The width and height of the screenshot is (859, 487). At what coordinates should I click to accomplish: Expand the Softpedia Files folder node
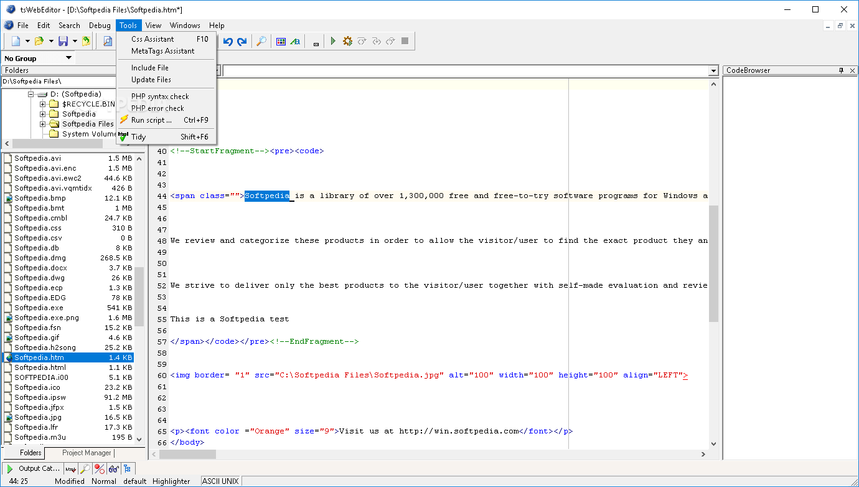42,124
